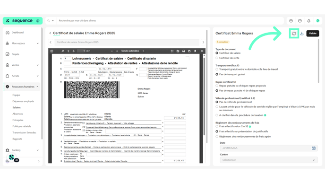Zoom out the PDF
Screen dimensions: 325x183
coord(111,51)
